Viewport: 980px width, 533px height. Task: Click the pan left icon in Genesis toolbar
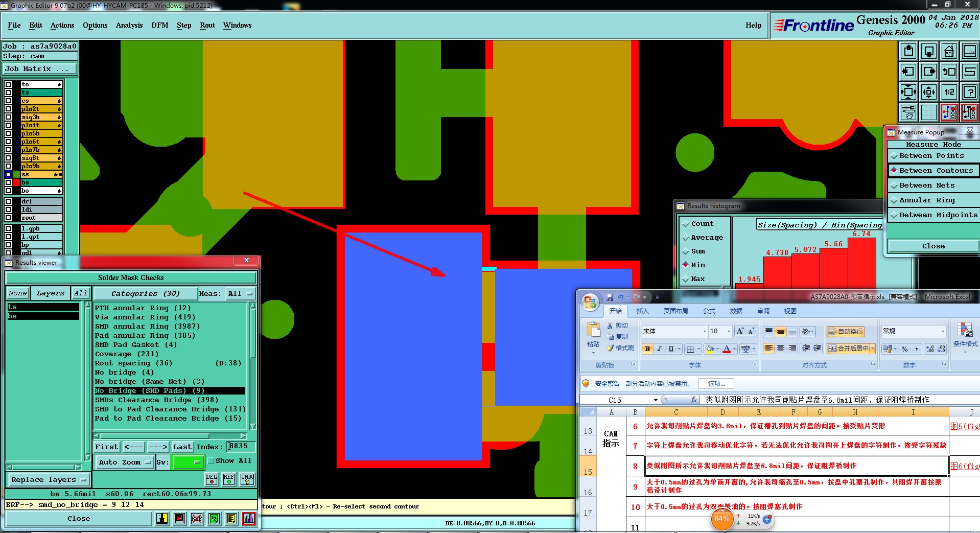[x=908, y=72]
